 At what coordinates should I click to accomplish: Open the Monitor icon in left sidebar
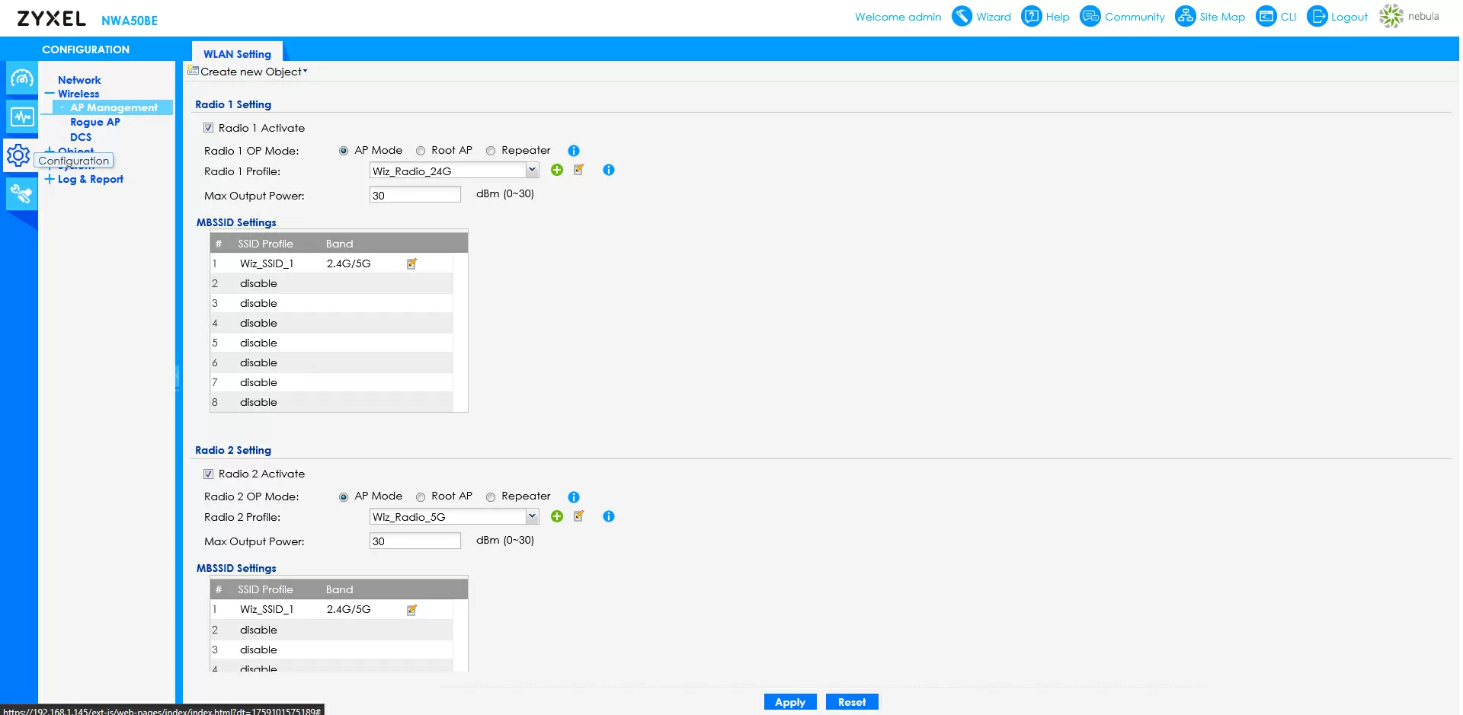point(21,117)
